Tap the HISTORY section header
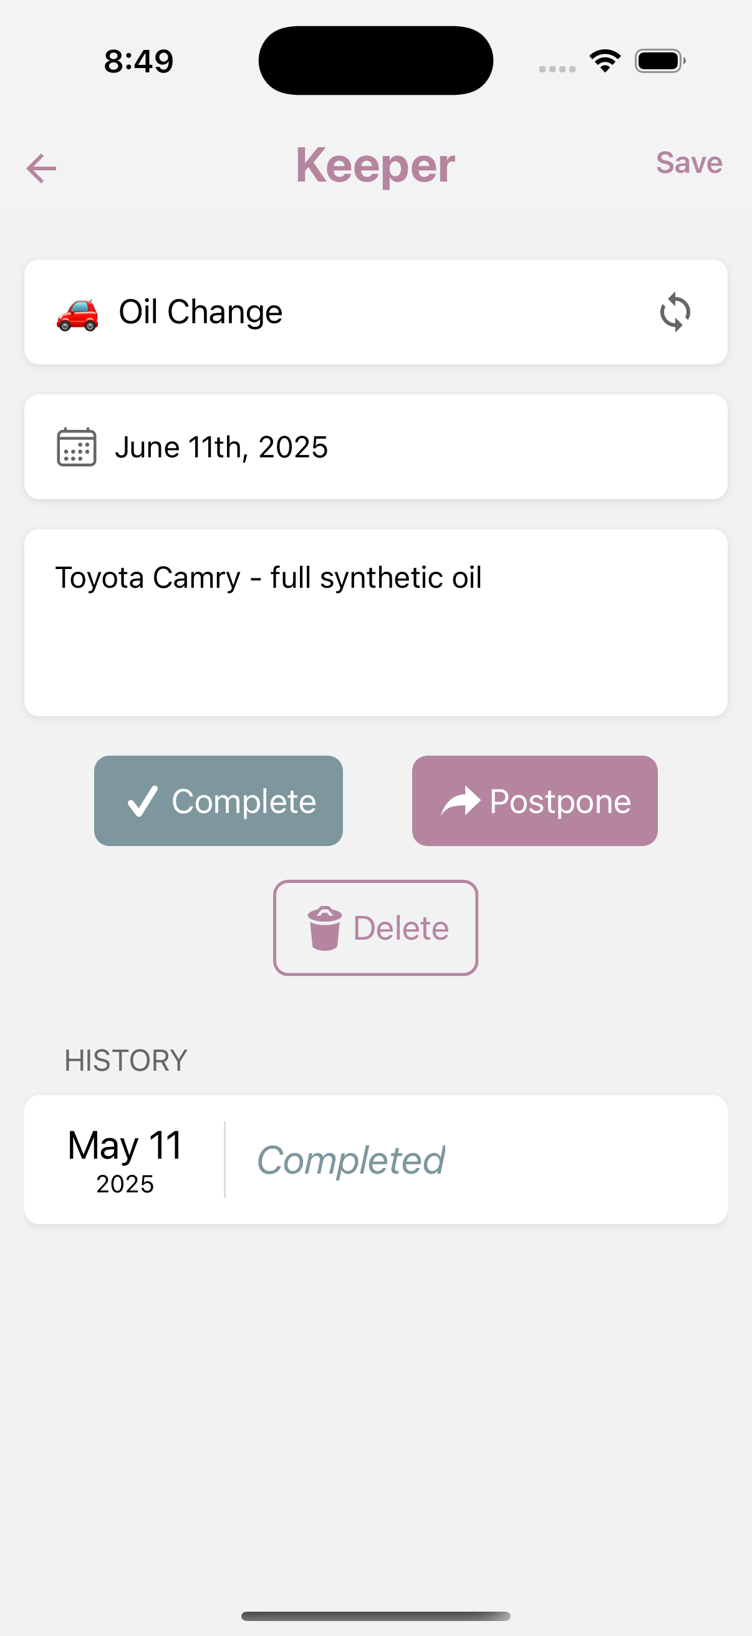752x1636 pixels. click(x=126, y=1060)
